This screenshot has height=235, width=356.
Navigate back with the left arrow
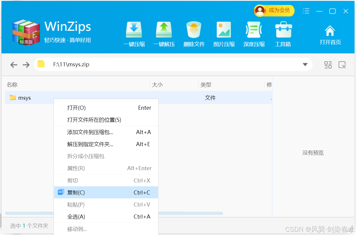click(14, 65)
